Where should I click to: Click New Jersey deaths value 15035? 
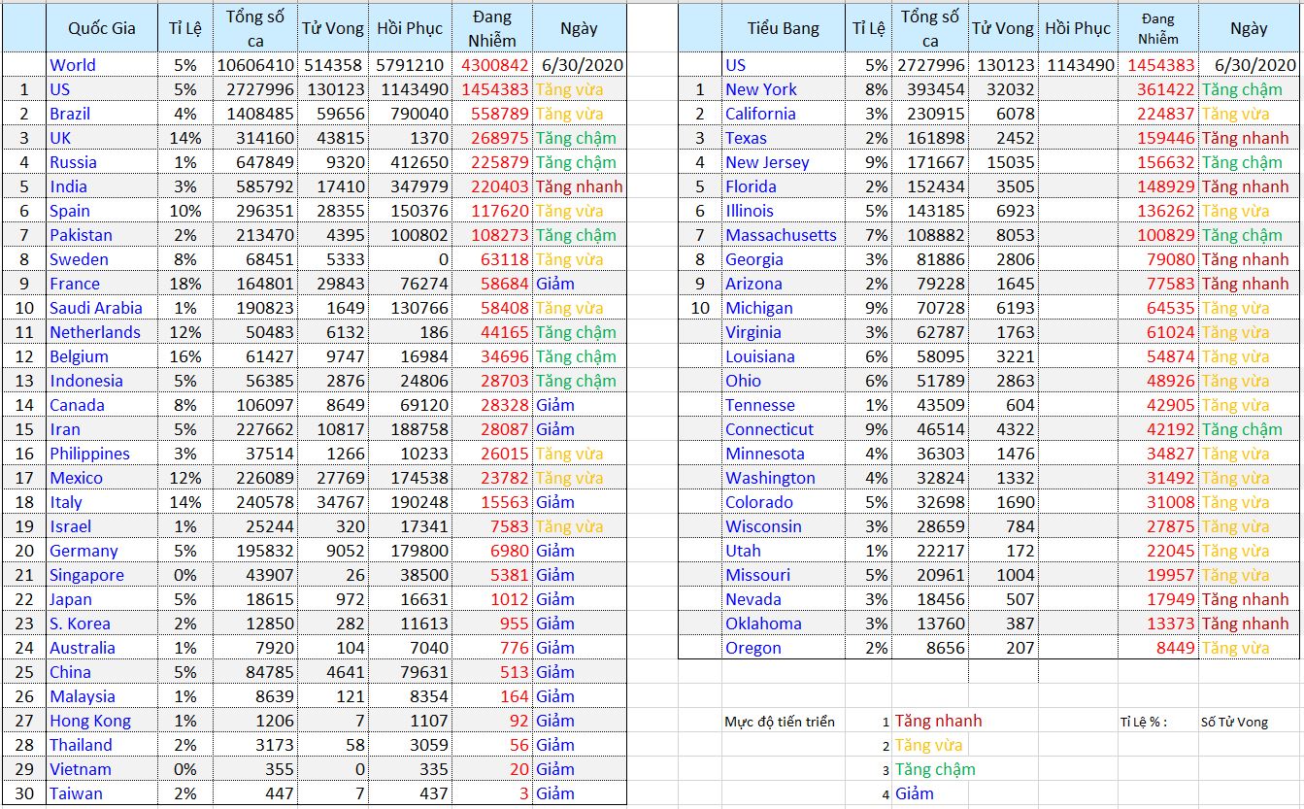(x=1003, y=162)
